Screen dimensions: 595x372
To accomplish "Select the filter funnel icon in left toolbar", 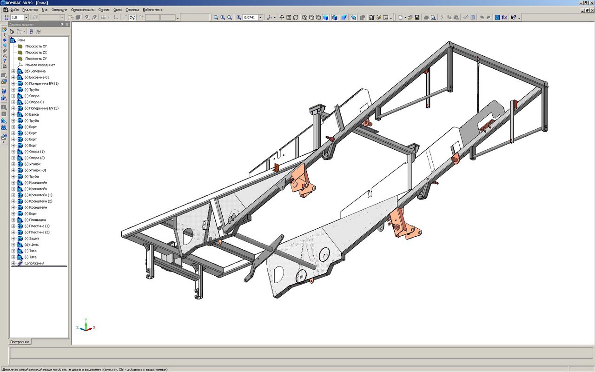I will (x=4, y=61).
